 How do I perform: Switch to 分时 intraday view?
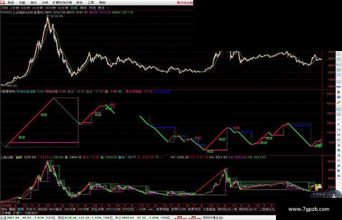click(x=5, y=8)
